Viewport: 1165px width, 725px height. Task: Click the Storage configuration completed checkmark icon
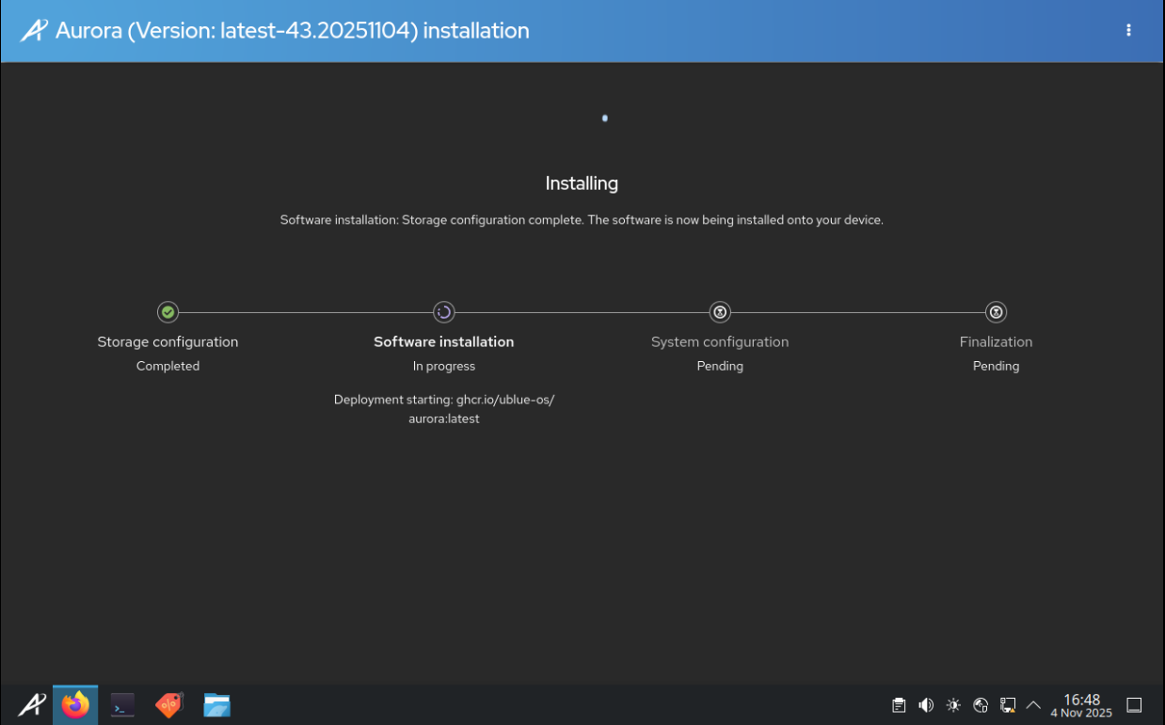point(168,312)
